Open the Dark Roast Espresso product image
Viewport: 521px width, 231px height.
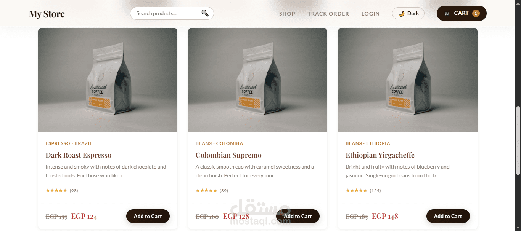(x=108, y=80)
